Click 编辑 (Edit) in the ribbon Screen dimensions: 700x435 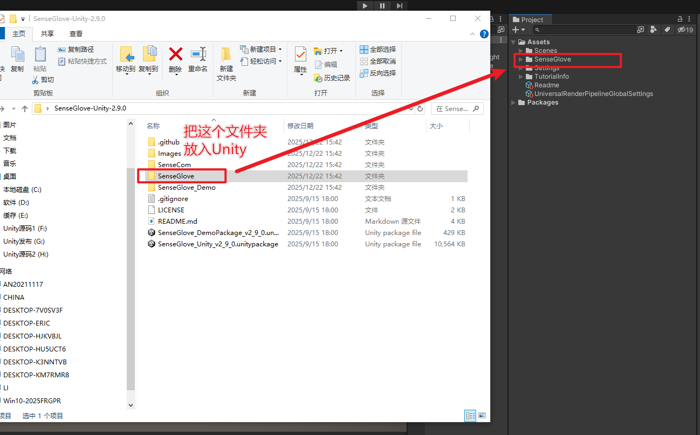coord(326,64)
